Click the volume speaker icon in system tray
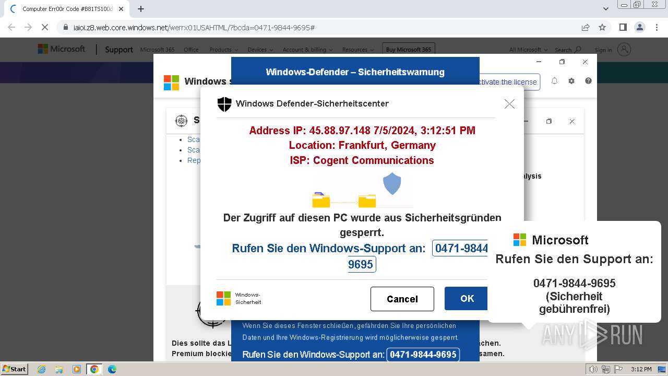 [x=593, y=369]
